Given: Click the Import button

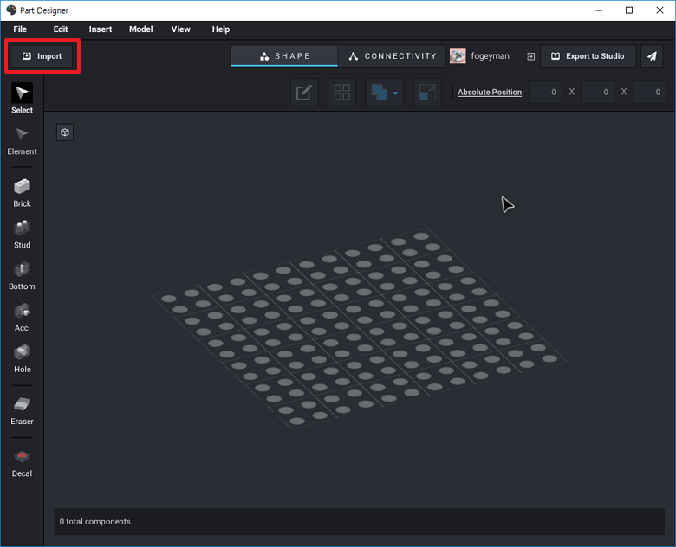Looking at the screenshot, I should click(42, 56).
